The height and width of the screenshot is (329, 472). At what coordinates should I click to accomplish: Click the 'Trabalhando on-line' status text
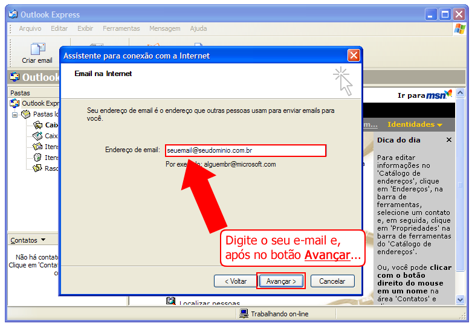point(280,314)
